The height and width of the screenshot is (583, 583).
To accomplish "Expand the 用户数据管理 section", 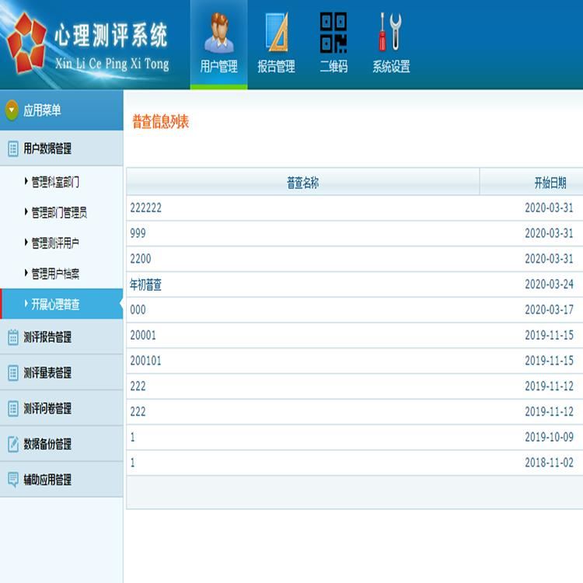I will (x=61, y=148).
